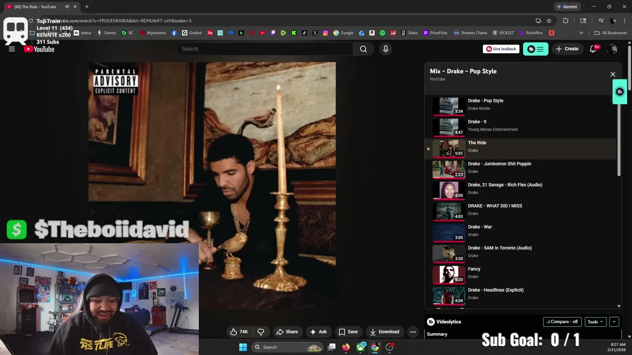The image size is (632, 355).
Task: Click Mix - Drake - Pop Style title
Action: pos(463,71)
